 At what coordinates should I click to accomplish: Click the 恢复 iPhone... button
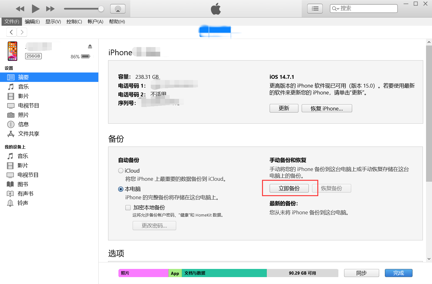point(327,108)
